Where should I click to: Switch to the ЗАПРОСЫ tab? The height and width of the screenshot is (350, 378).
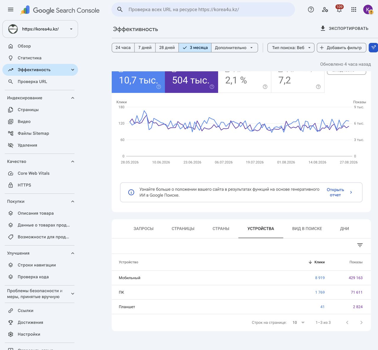(144, 229)
